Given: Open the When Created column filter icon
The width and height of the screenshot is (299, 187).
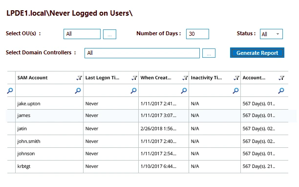Looking at the screenshot, I should coord(185,78).
